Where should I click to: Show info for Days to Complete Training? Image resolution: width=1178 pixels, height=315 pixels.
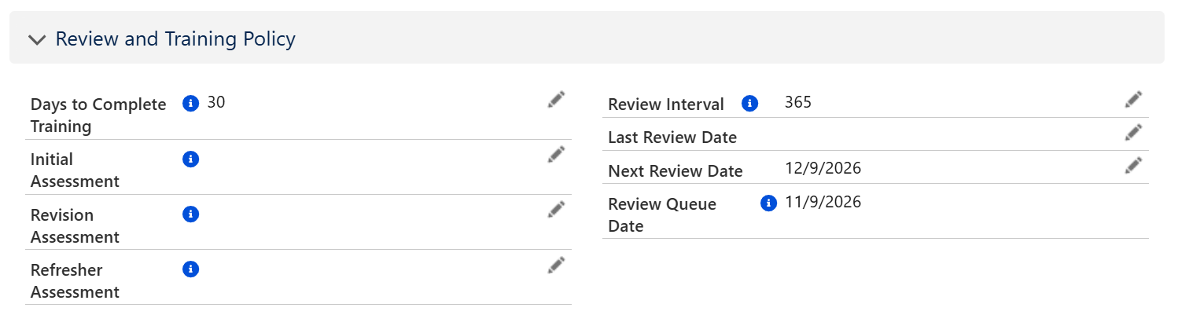click(x=190, y=103)
